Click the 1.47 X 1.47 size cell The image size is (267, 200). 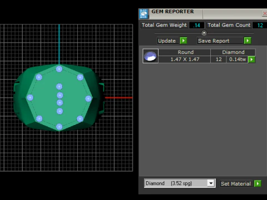185,59
